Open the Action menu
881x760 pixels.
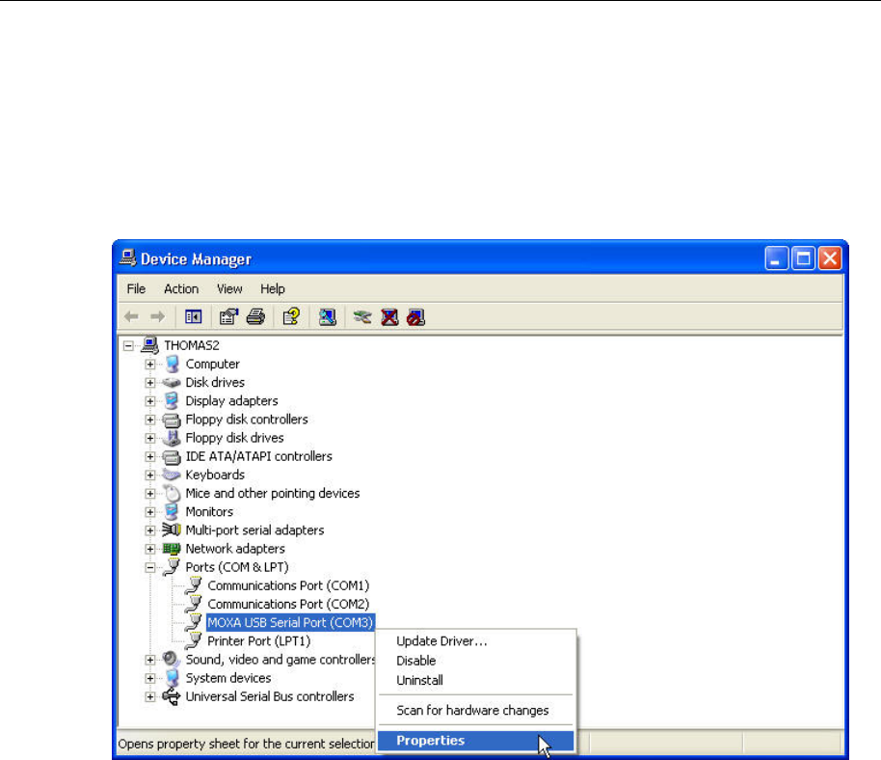[181, 289]
